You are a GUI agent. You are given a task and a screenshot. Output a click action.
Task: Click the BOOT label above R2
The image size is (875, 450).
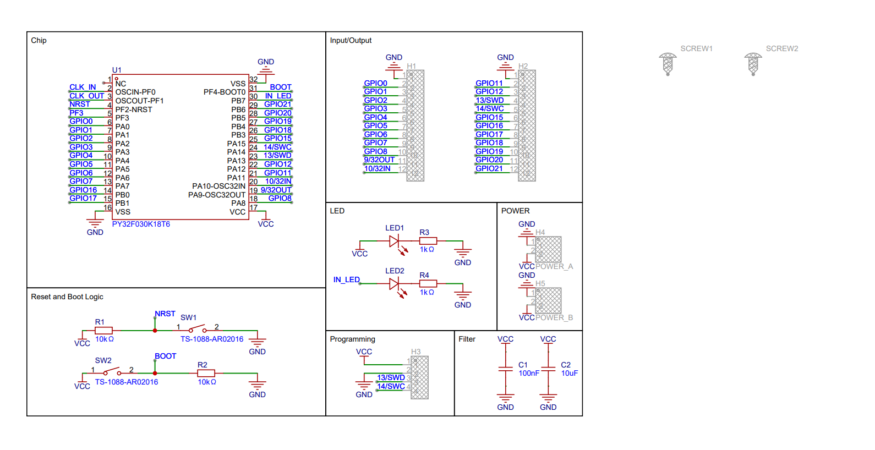point(166,356)
